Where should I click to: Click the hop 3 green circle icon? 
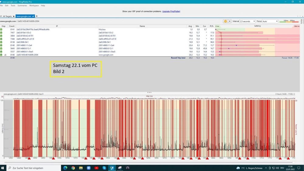tap(1, 36)
